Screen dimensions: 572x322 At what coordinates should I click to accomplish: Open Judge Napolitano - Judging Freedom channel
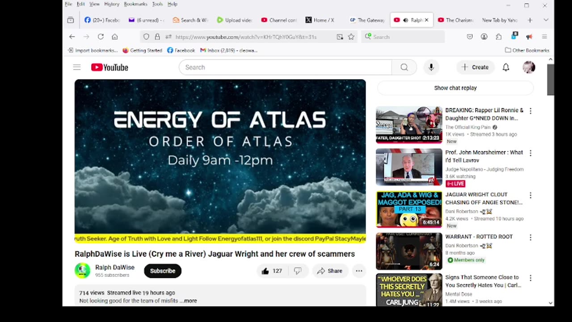point(484,169)
